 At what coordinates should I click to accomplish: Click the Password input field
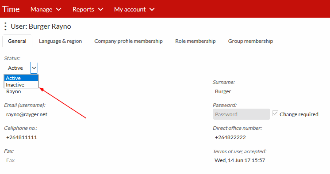tap(242, 114)
